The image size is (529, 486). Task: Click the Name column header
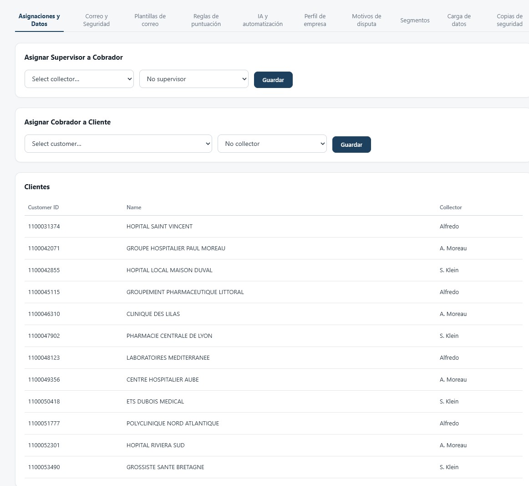[x=133, y=207]
